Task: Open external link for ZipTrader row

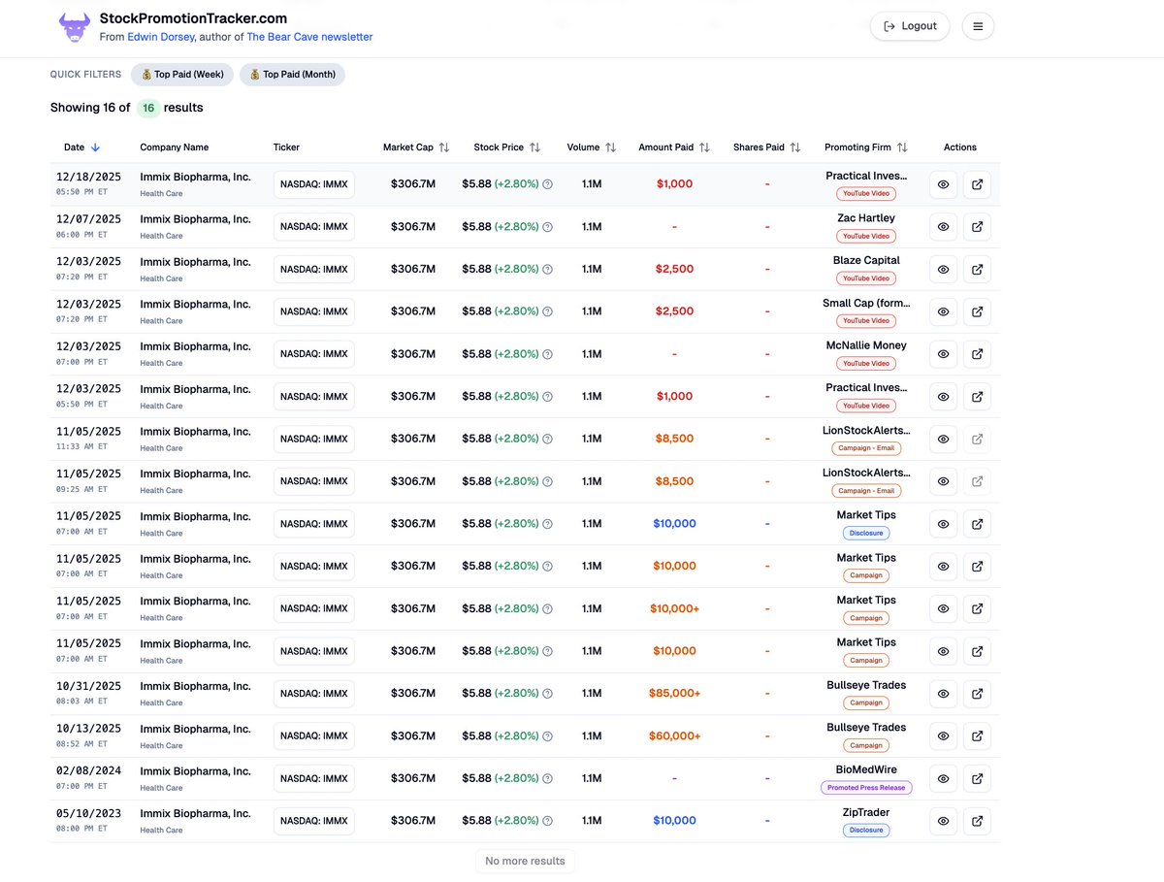Action: pyautogui.click(x=978, y=821)
